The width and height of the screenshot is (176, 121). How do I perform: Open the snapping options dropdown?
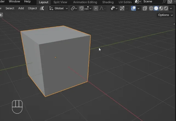tap(88, 8)
